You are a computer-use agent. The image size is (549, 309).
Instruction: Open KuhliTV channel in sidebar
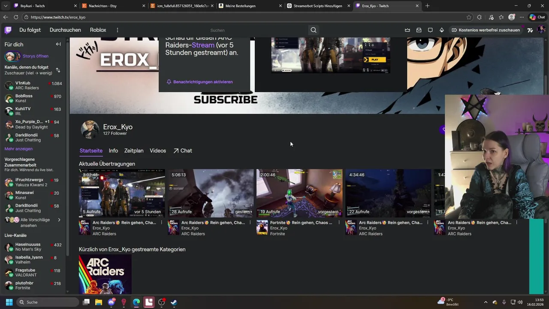(x=33, y=111)
